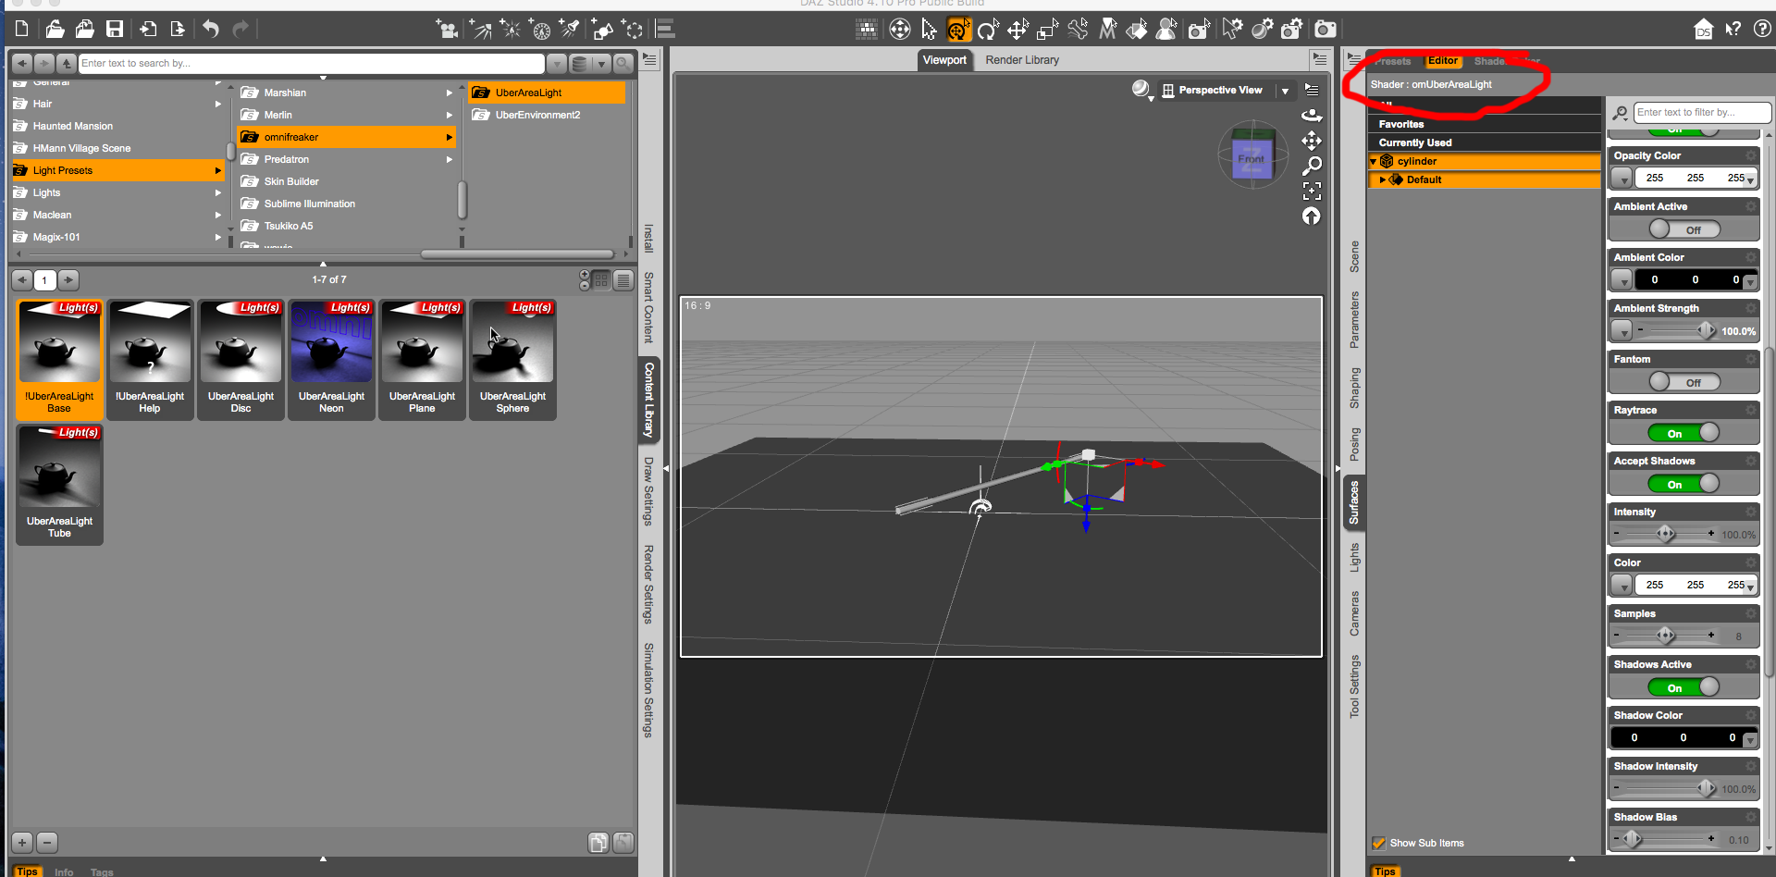Select the Surface Selection tool
The image size is (1776, 877).
[1137, 30]
